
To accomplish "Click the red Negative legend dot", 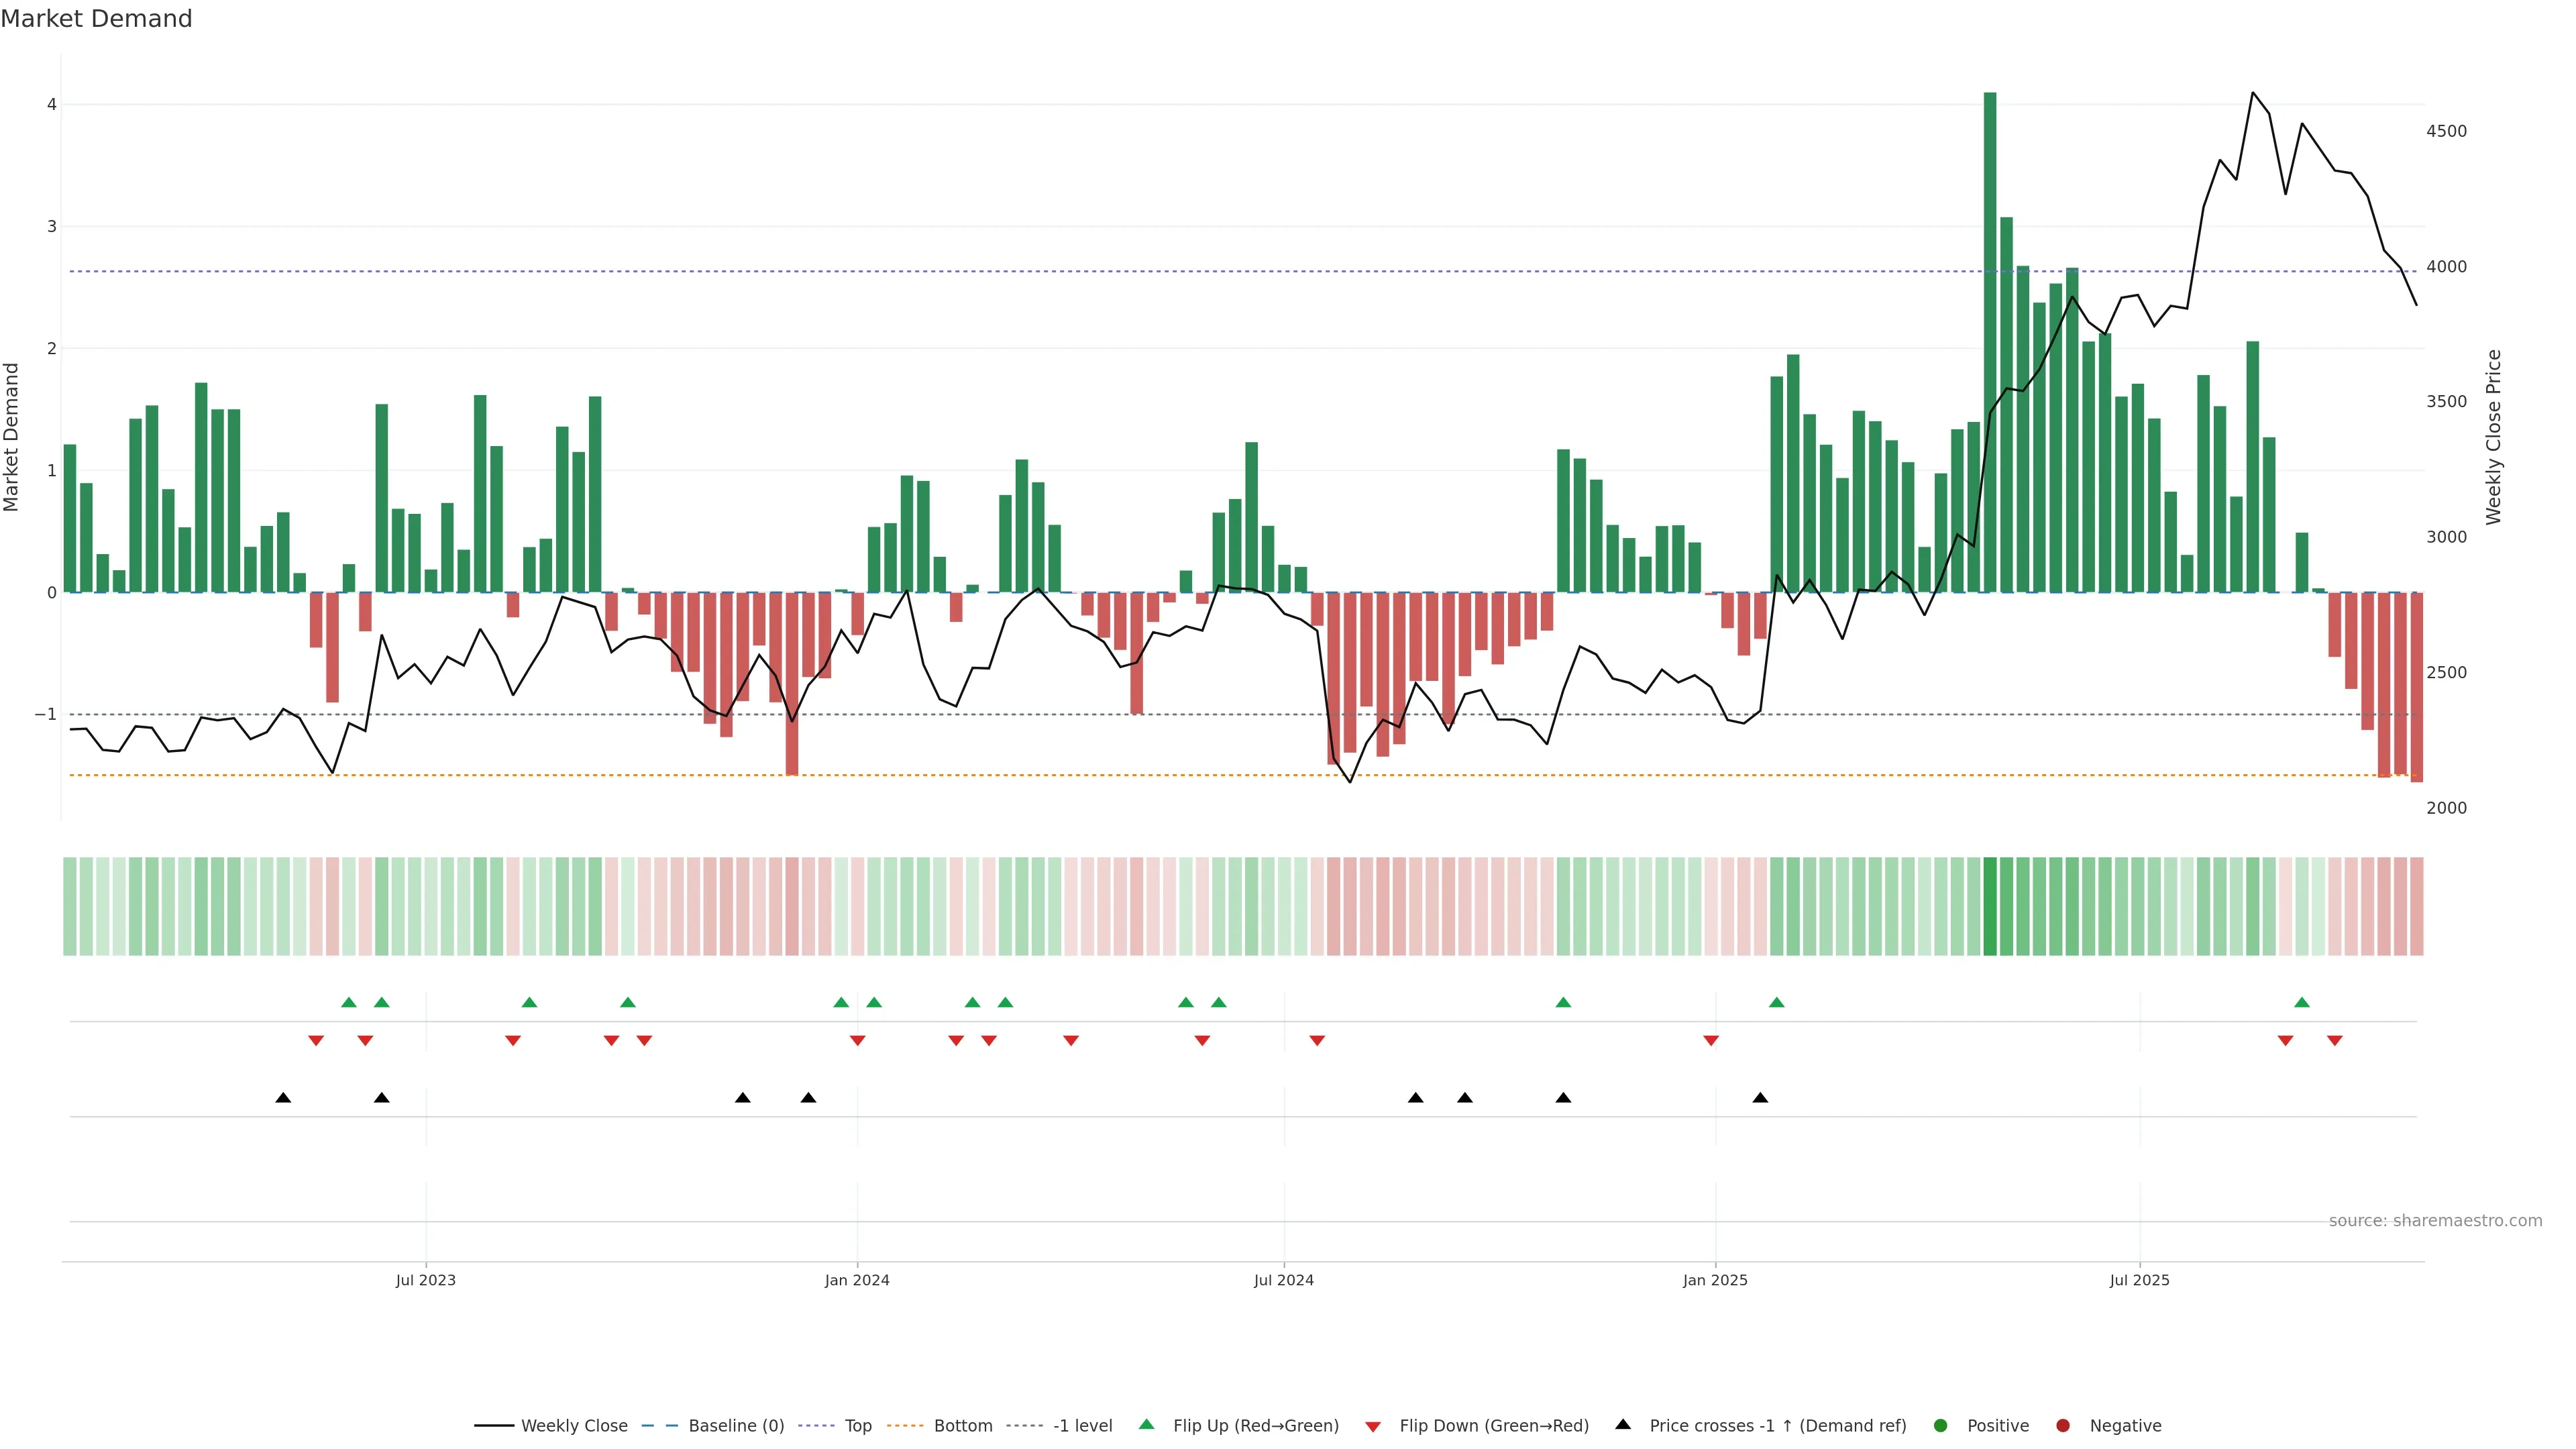I will (x=2063, y=1426).
